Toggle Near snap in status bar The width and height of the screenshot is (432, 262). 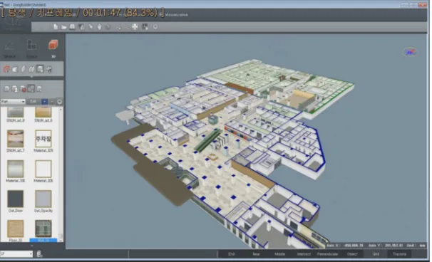pyautogui.click(x=256, y=254)
